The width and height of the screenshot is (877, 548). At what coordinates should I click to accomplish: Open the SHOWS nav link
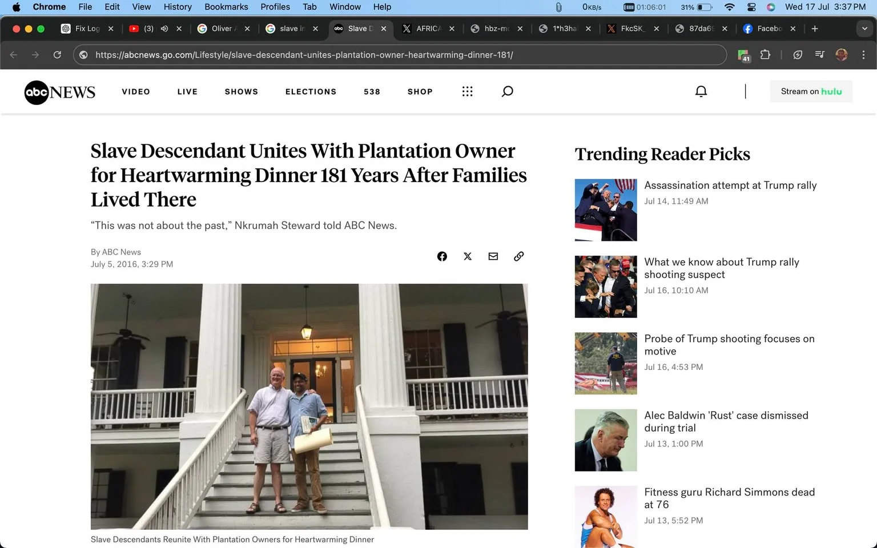(x=241, y=91)
